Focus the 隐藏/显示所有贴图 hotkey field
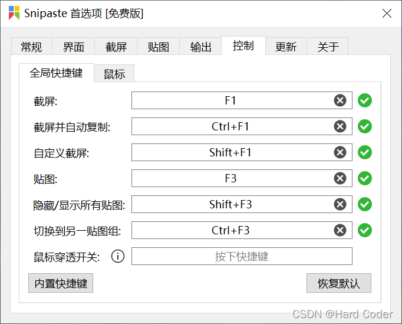The height and width of the screenshot is (324, 402). (242, 204)
